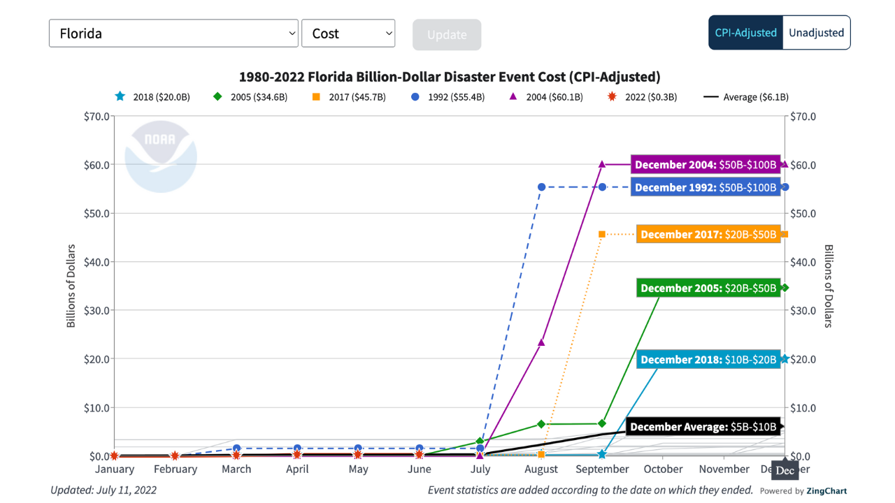Click the 2022 red starburst legend icon
The height and width of the screenshot is (503, 895).
(x=613, y=96)
